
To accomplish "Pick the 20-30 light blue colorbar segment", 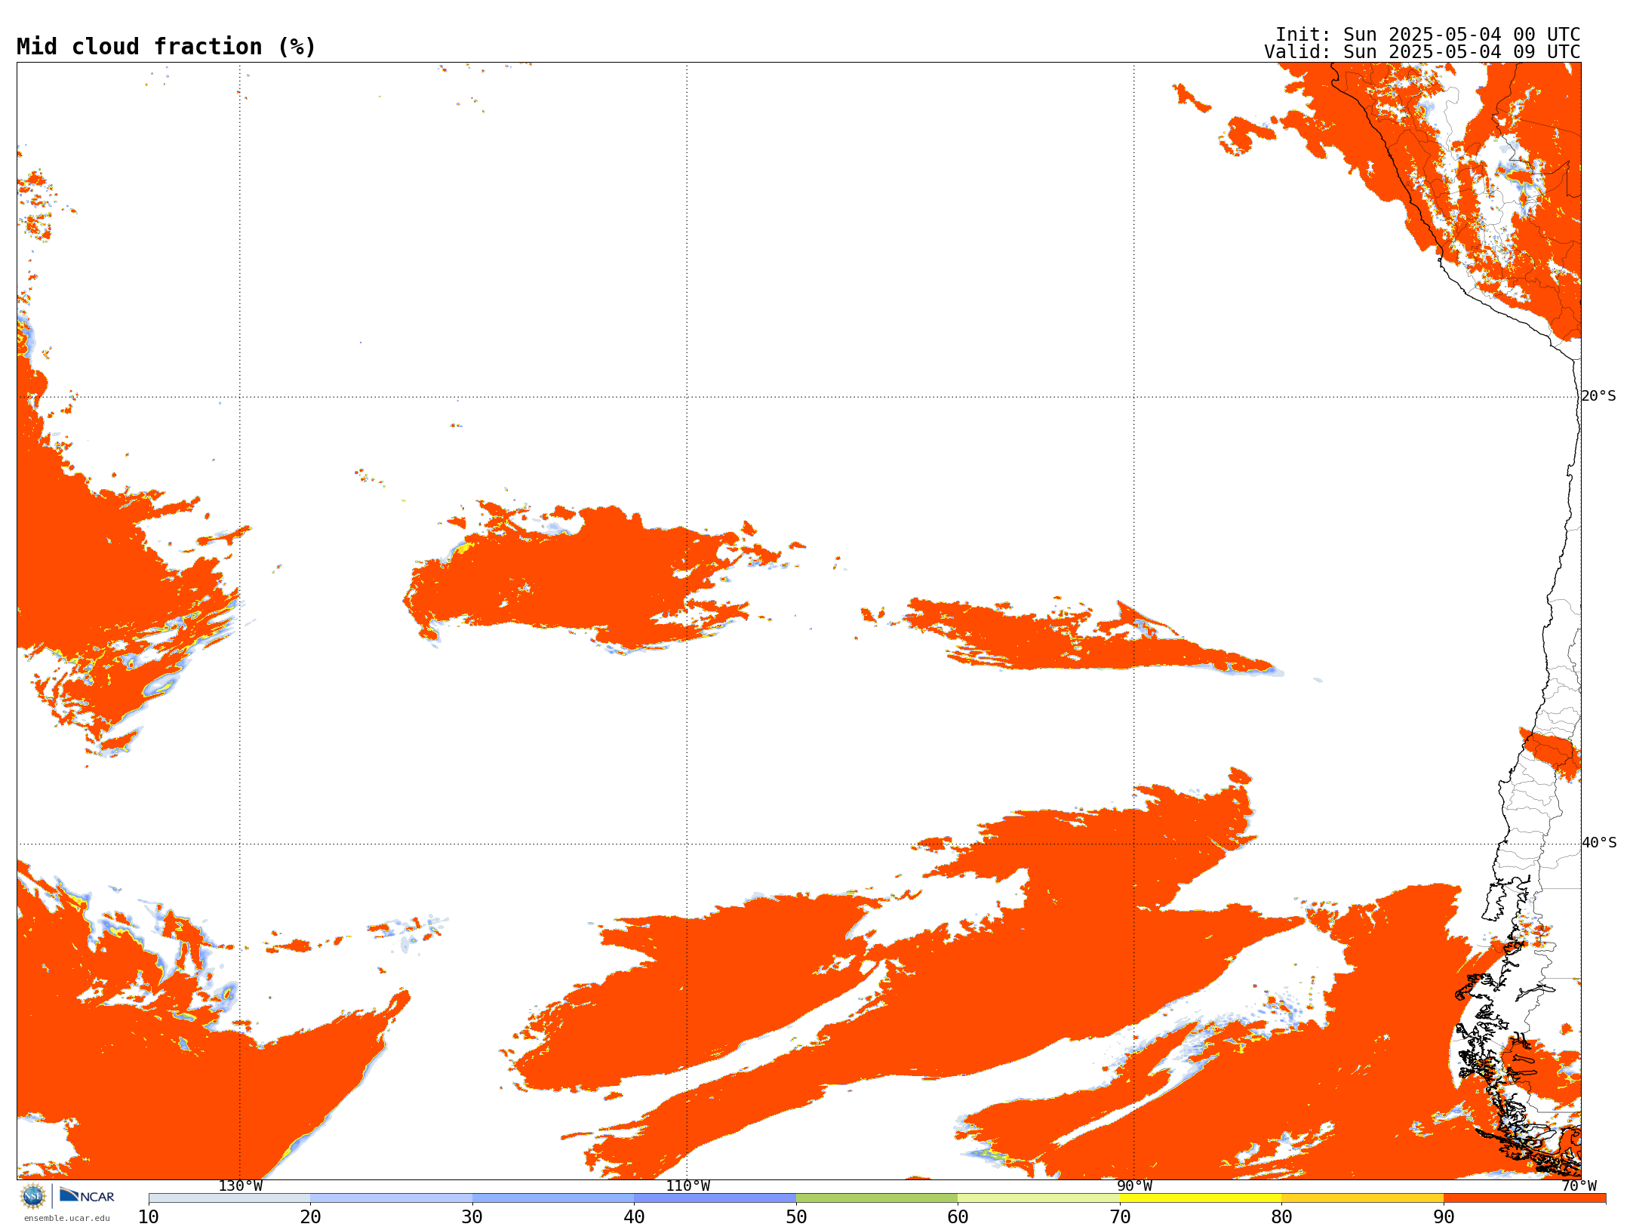I will pos(391,1198).
